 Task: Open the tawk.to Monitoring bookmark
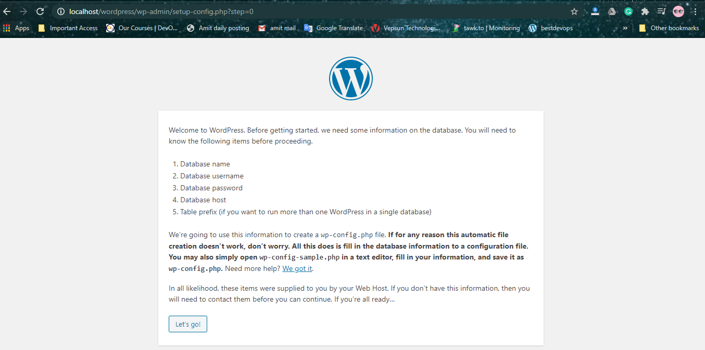(x=485, y=28)
